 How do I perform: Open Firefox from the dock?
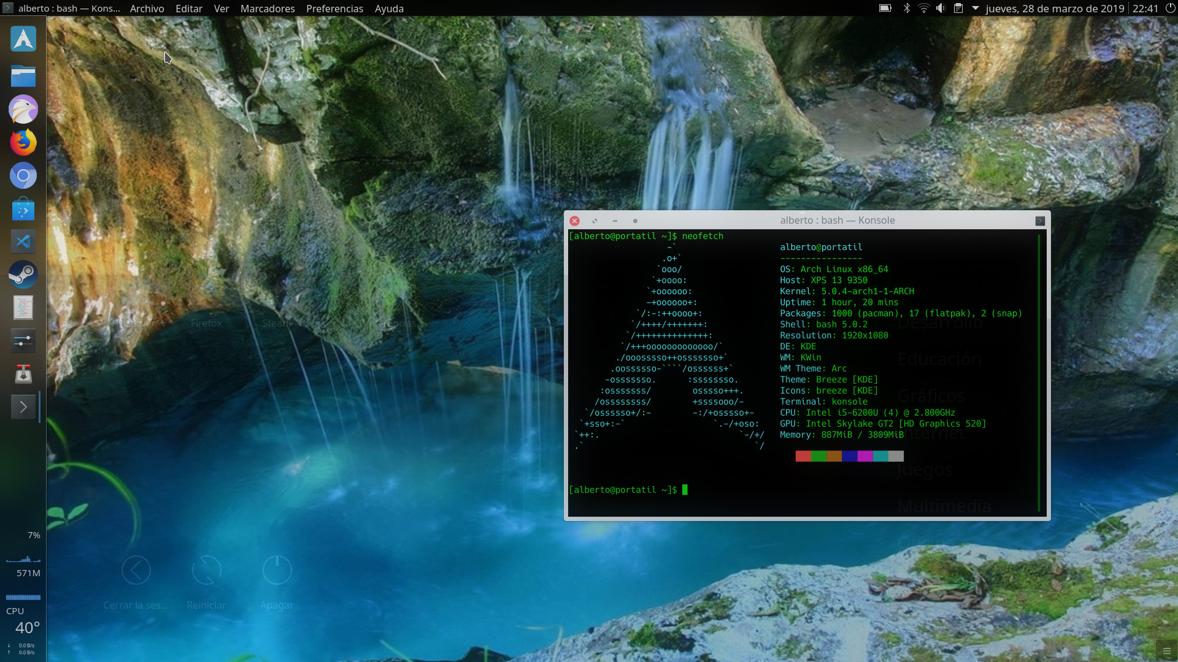click(x=23, y=142)
